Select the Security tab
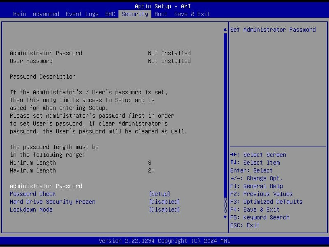 tap(134, 14)
